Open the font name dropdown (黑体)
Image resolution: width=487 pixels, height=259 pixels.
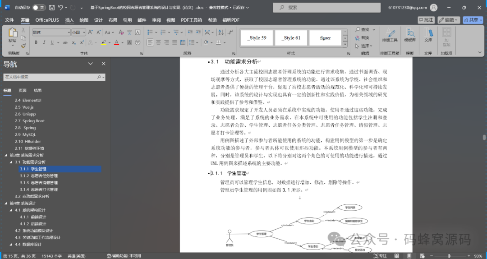pos(69,32)
